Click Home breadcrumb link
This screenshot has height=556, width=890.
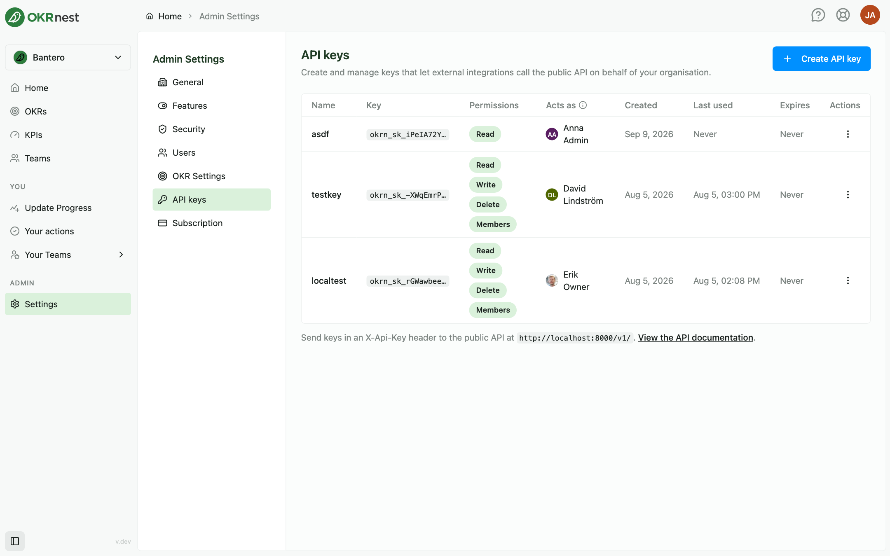coord(170,16)
